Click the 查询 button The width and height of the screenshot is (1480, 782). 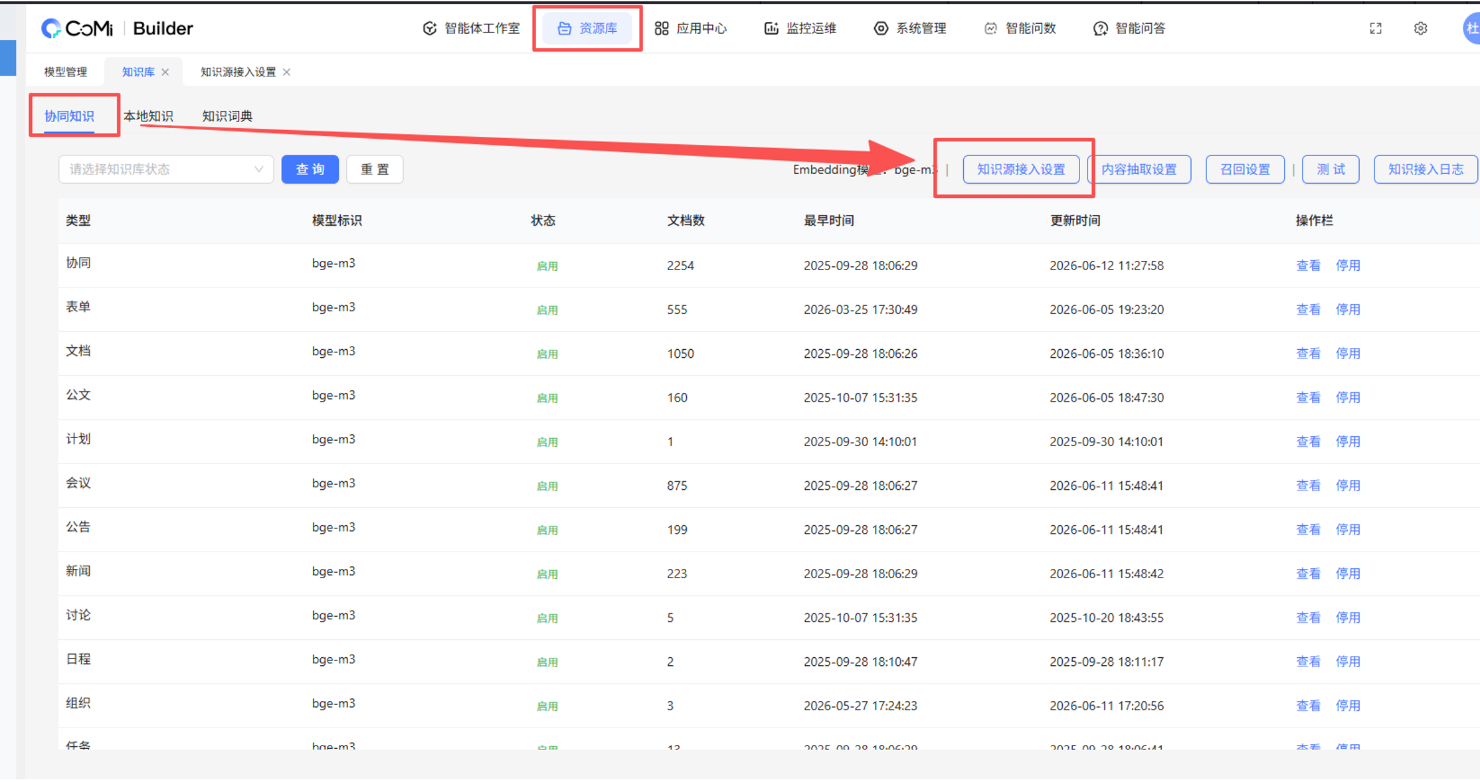click(310, 169)
